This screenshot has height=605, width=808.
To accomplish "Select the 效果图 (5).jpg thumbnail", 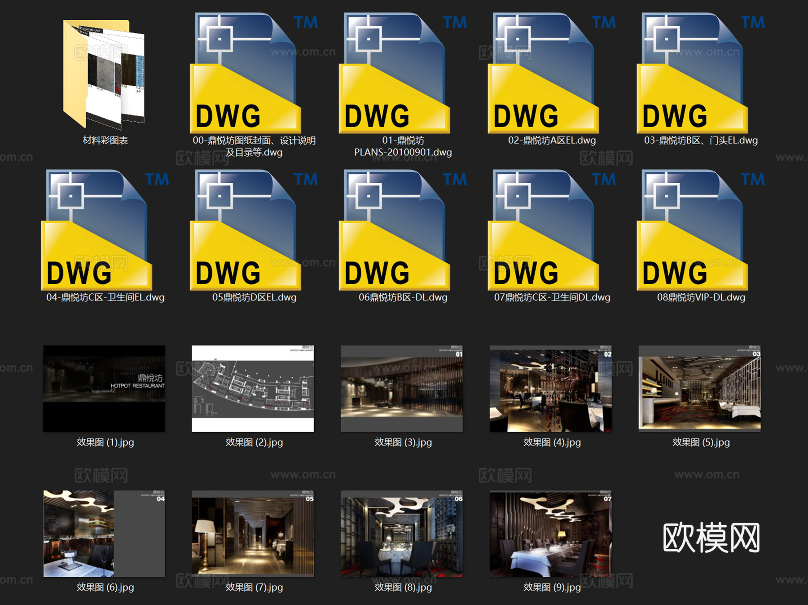I will pos(700,389).
